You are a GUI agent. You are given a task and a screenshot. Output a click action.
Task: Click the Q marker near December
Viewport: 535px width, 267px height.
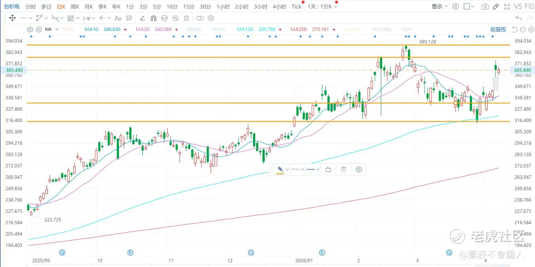click(x=251, y=253)
